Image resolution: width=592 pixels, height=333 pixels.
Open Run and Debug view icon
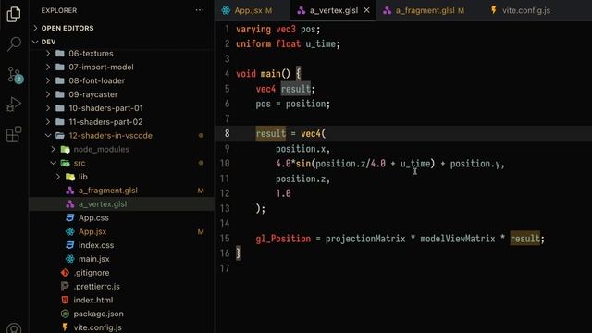pyautogui.click(x=14, y=105)
